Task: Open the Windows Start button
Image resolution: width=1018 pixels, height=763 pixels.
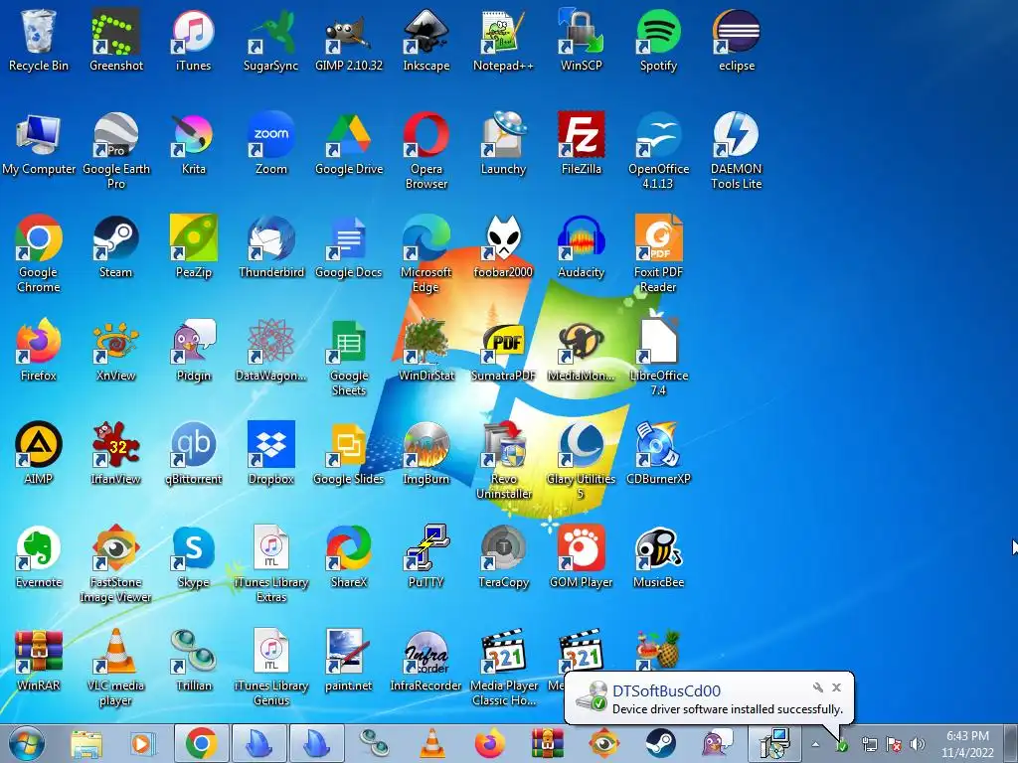Action: click(27, 743)
